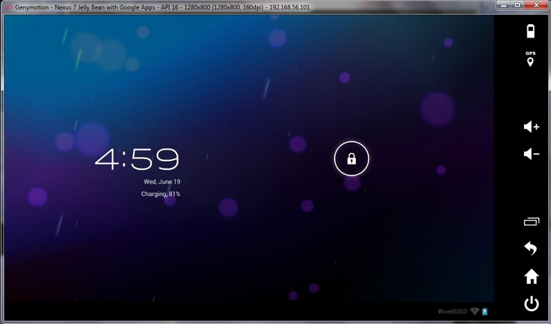Click the Genymotion title bar logo

click(x=9, y=7)
